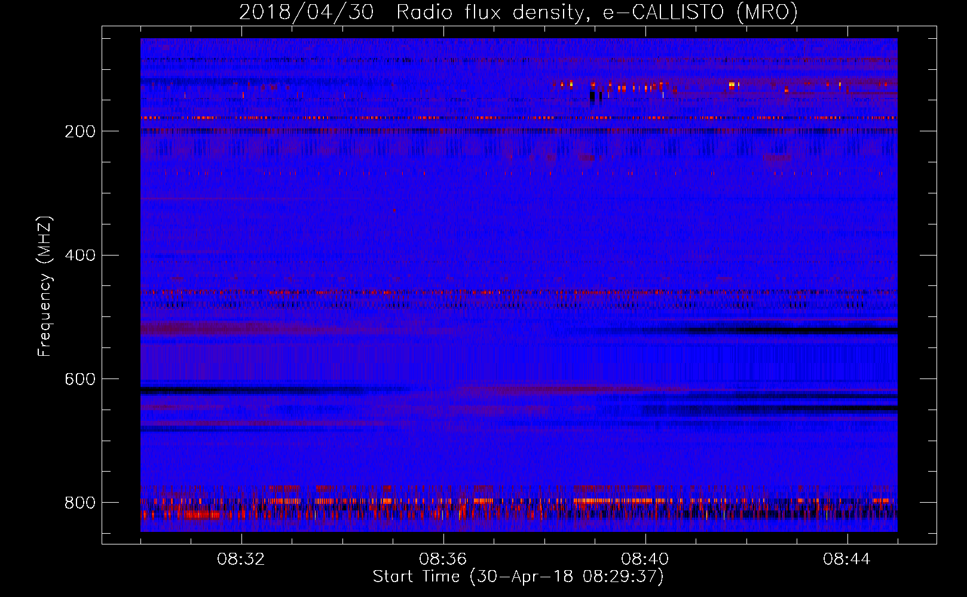Image resolution: width=967 pixels, height=597 pixels.
Task: Select the 08:40 time tick label
Action: point(645,559)
